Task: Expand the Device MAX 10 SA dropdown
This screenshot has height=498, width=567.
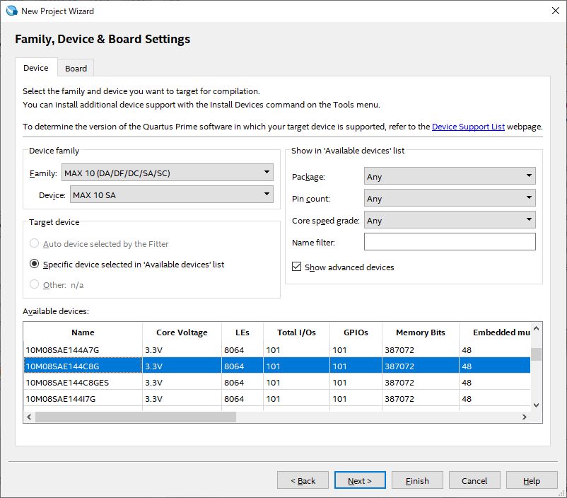Action: tap(171, 195)
